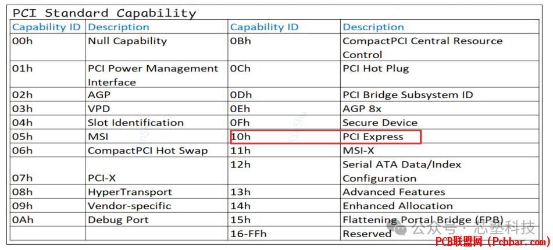
Task: Click the HyperTransport cell
Action: pyautogui.click(x=130, y=192)
